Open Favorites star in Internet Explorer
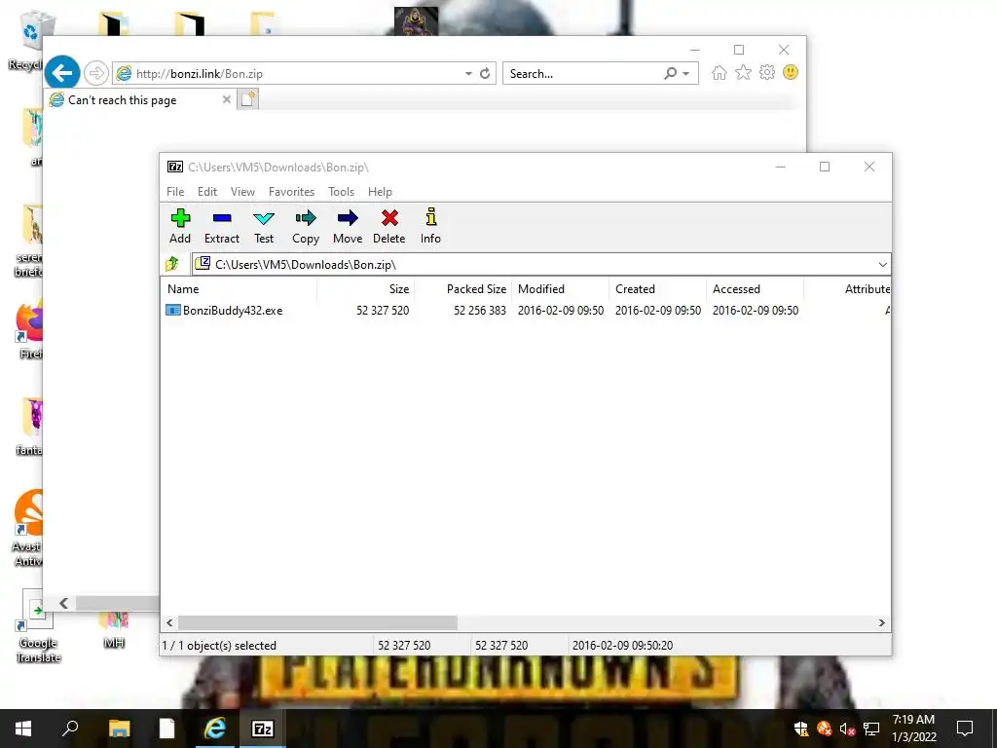This screenshot has height=748, width=997. (x=743, y=72)
